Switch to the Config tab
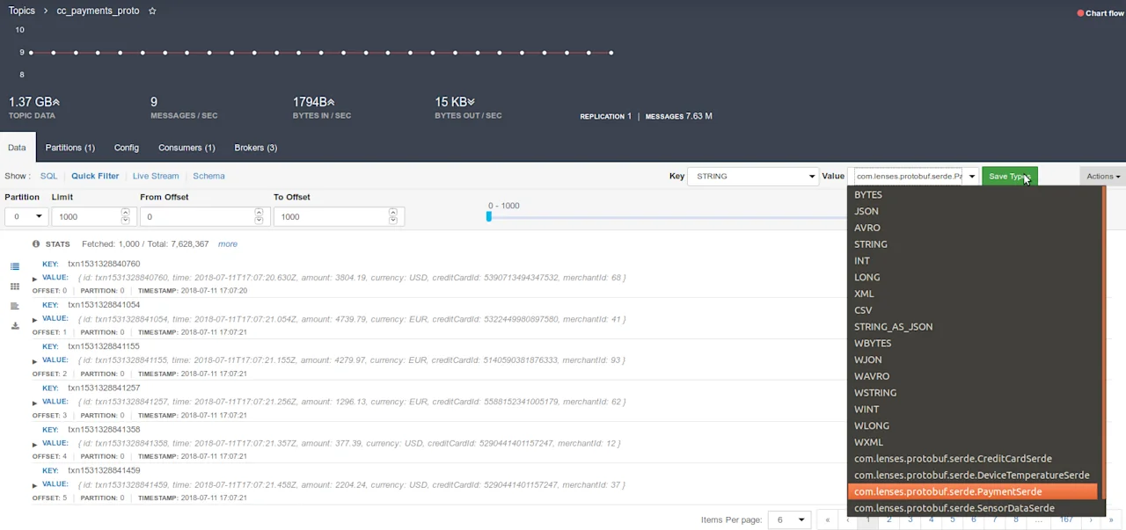 tap(127, 148)
